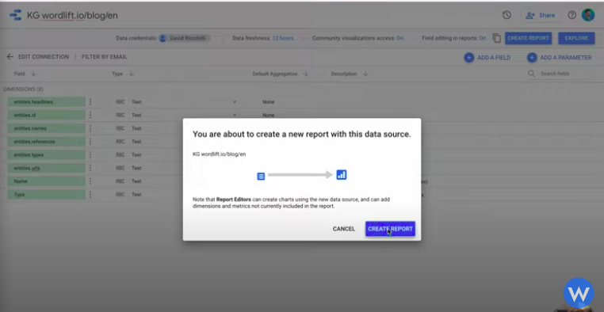Open three-dot menu for entities.headlines
The width and height of the screenshot is (604, 312).
point(90,101)
